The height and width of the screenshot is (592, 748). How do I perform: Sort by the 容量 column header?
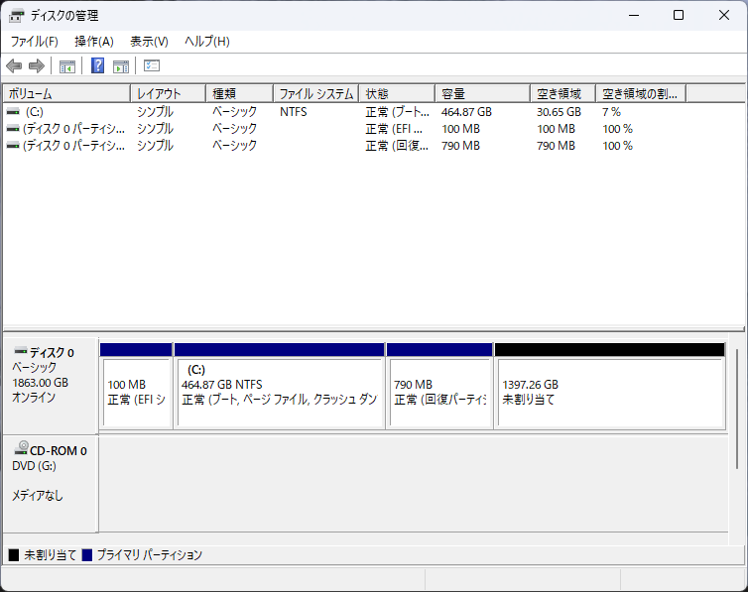pyautogui.click(x=482, y=94)
